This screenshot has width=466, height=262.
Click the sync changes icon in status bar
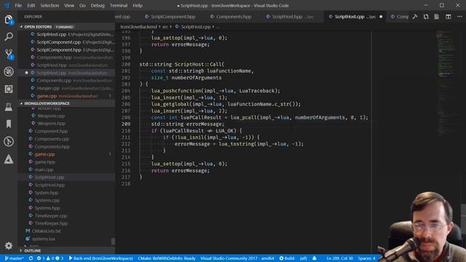[x=31, y=258]
